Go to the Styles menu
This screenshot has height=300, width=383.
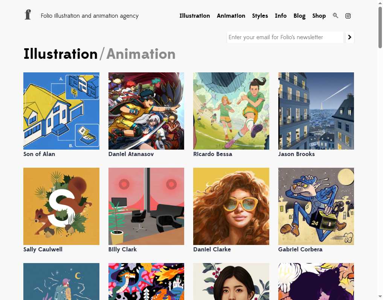pyautogui.click(x=260, y=16)
